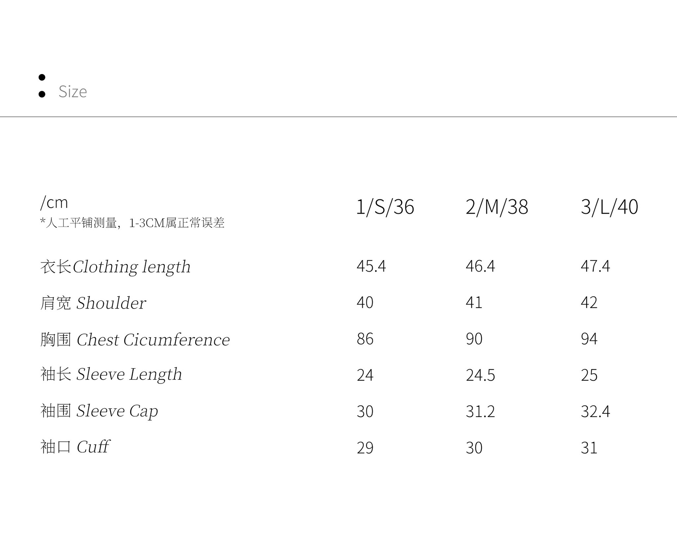Click the upper black bullet dot
This screenshot has height=552, width=677.
42,77
